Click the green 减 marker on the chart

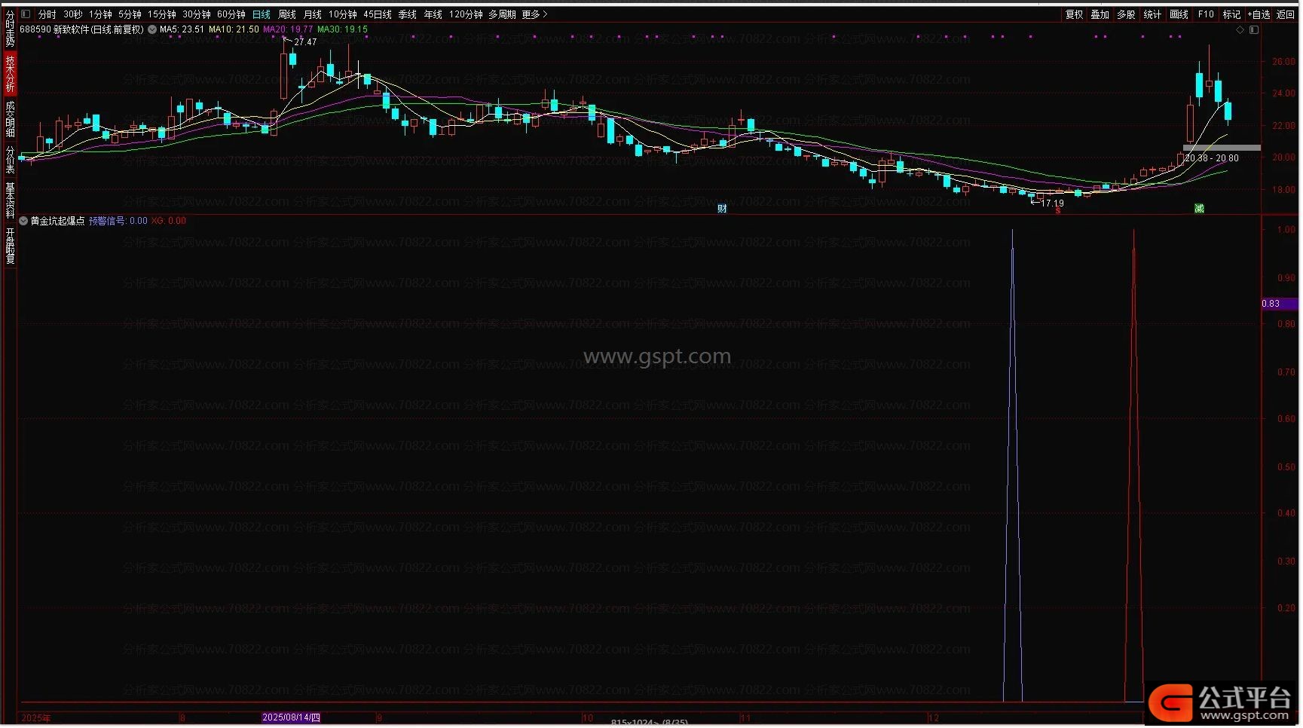click(x=1199, y=209)
